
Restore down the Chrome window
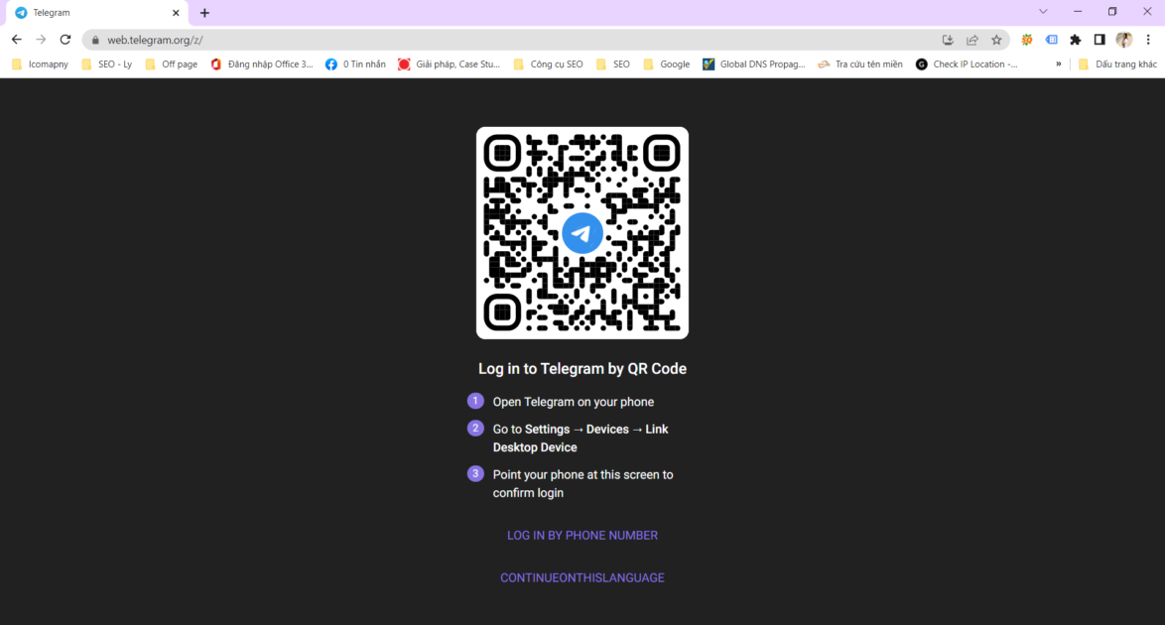point(1112,12)
